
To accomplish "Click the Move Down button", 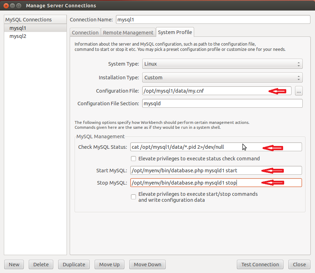I will click(148, 265).
